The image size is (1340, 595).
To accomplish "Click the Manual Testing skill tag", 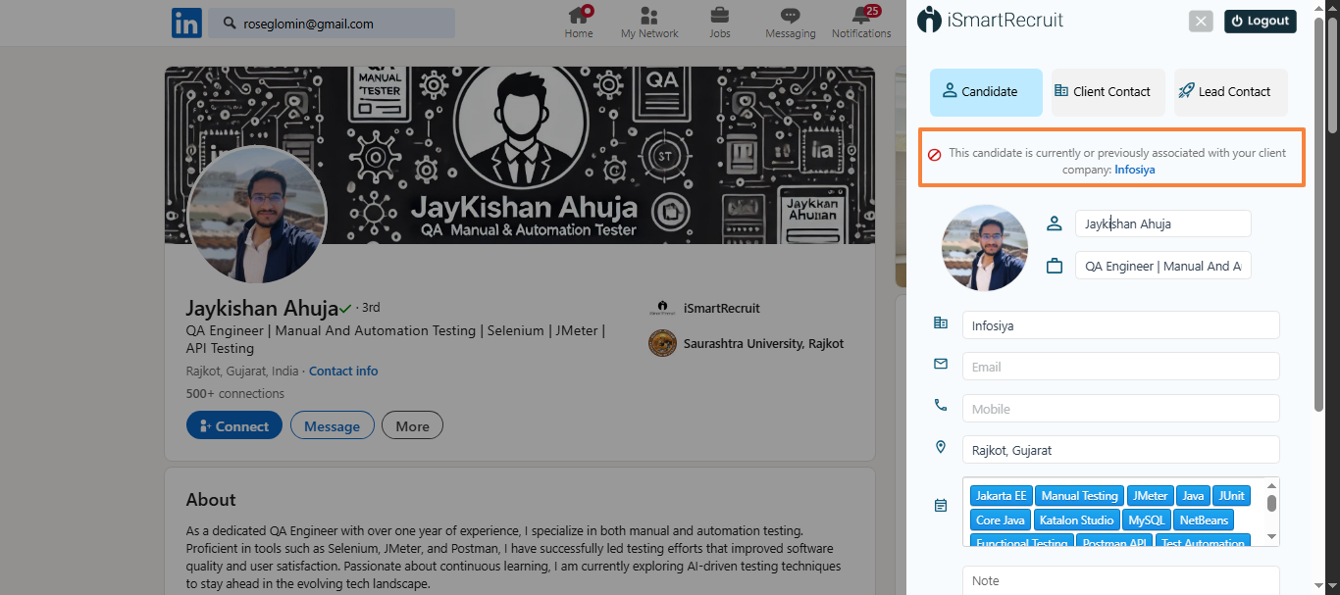I will coord(1079,496).
